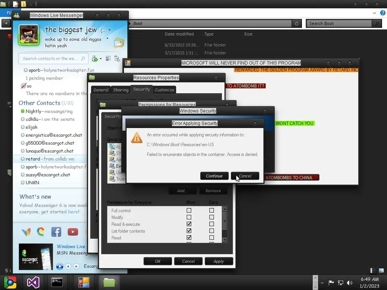Screen dimensions: 387x290
Task: Select the Security tab in Resources Properties
Action: click(141, 89)
